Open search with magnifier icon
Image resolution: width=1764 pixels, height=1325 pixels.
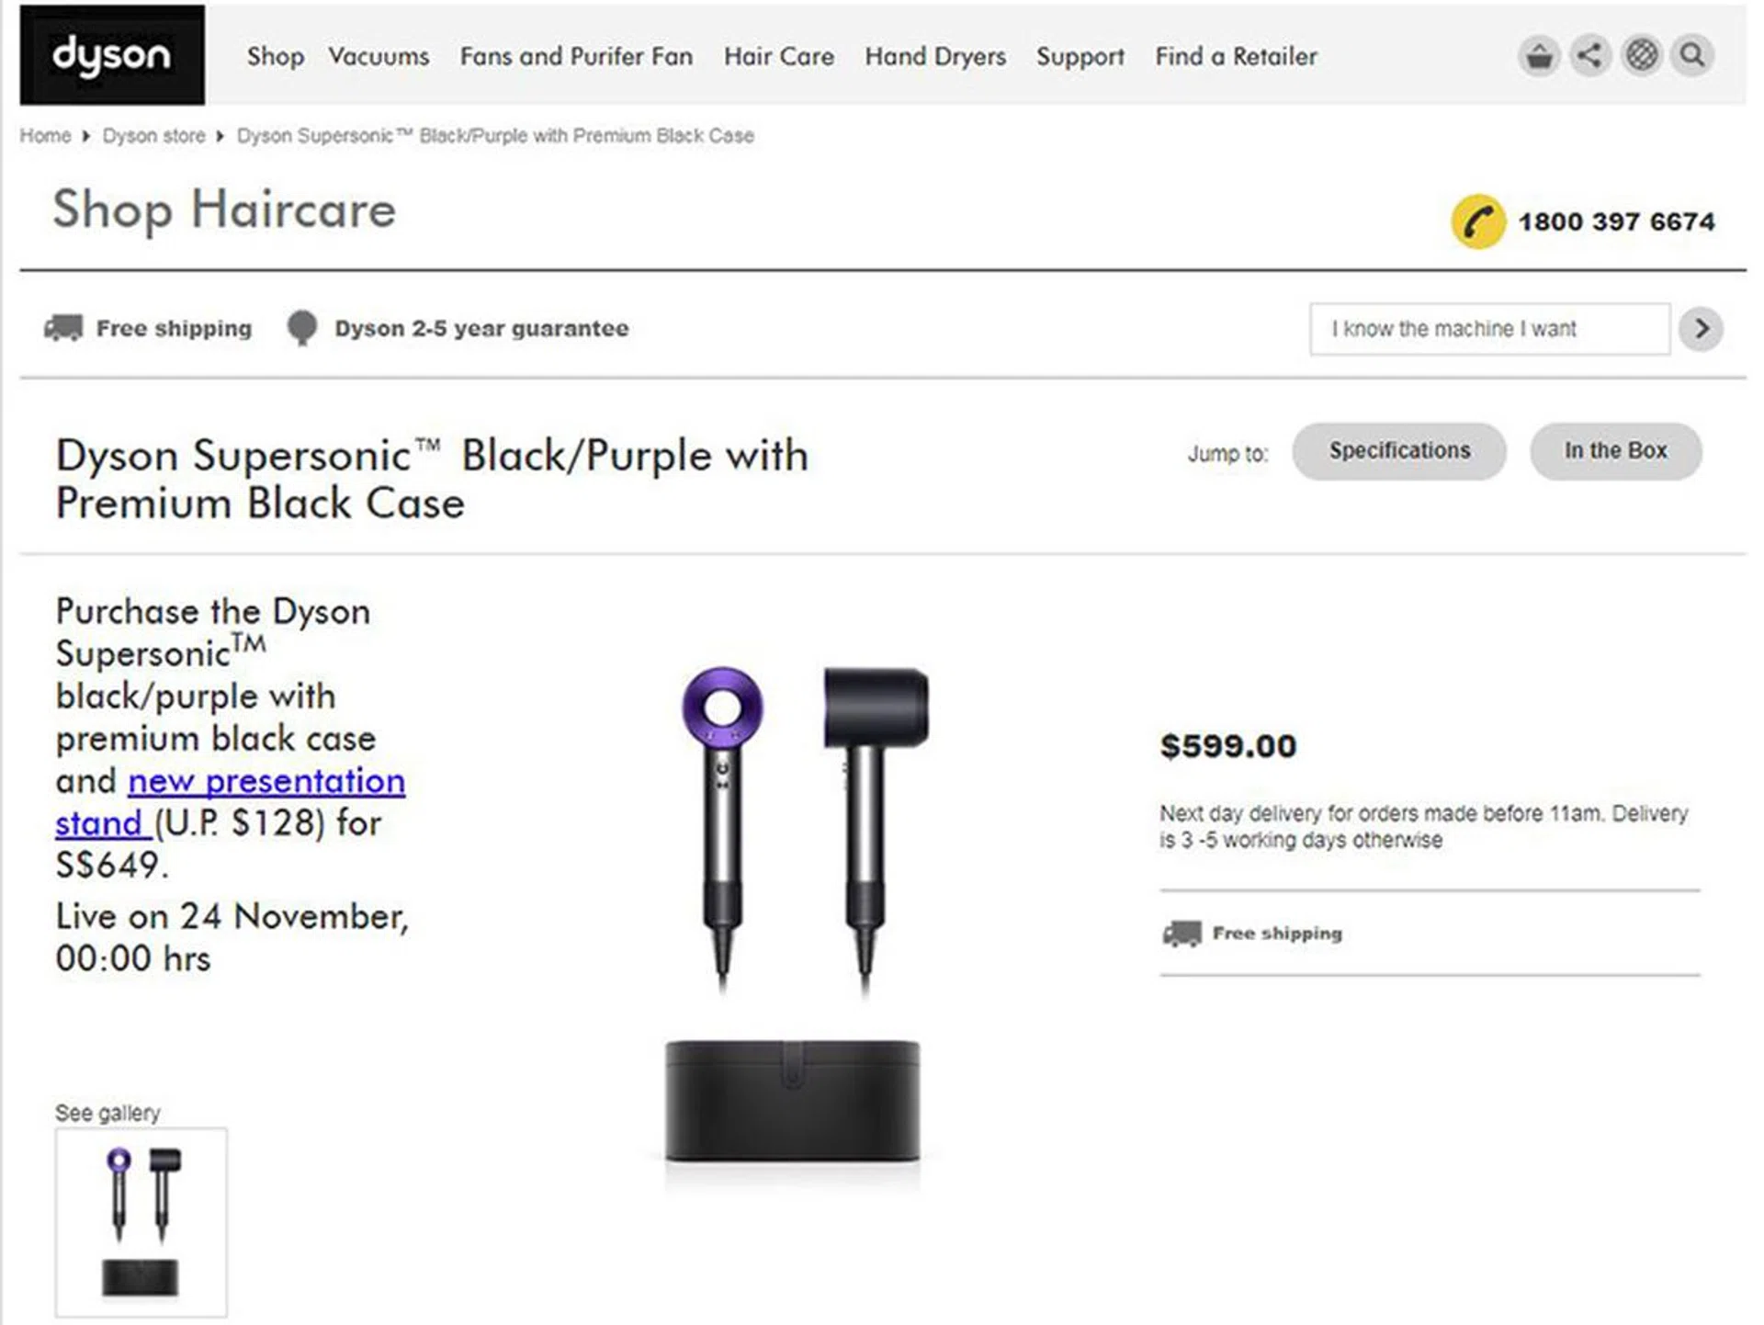(1692, 56)
